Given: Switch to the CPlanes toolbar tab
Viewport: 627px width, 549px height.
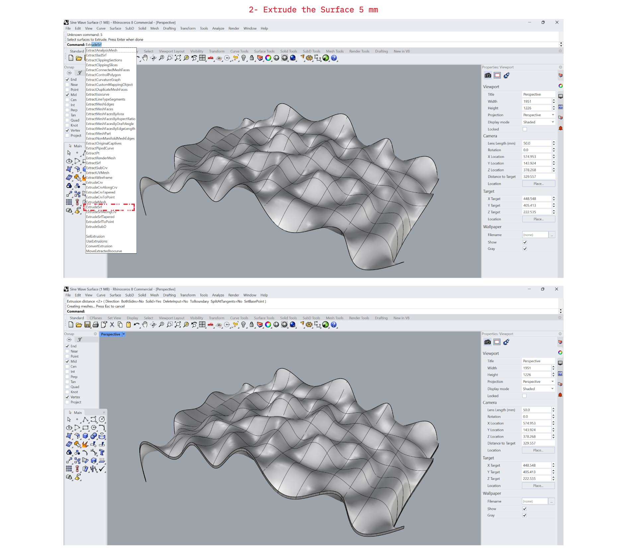Looking at the screenshot, I should [x=96, y=318].
